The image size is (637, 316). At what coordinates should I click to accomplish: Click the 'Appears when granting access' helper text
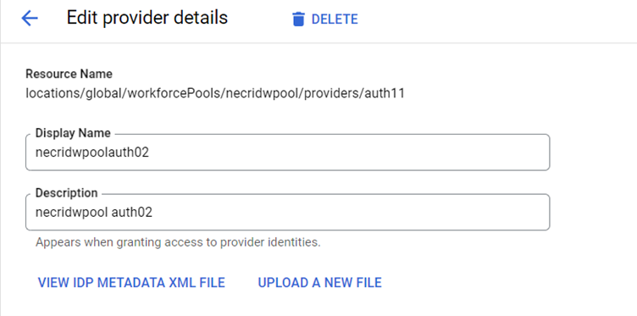(178, 242)
